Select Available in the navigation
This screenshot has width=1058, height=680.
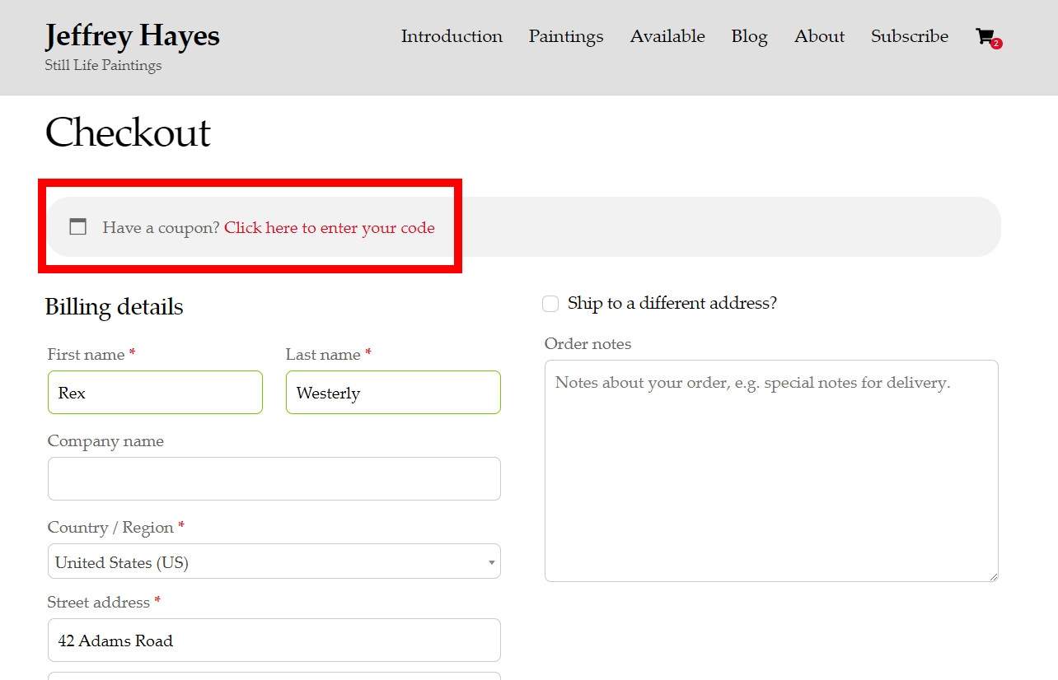pos(667,36)
